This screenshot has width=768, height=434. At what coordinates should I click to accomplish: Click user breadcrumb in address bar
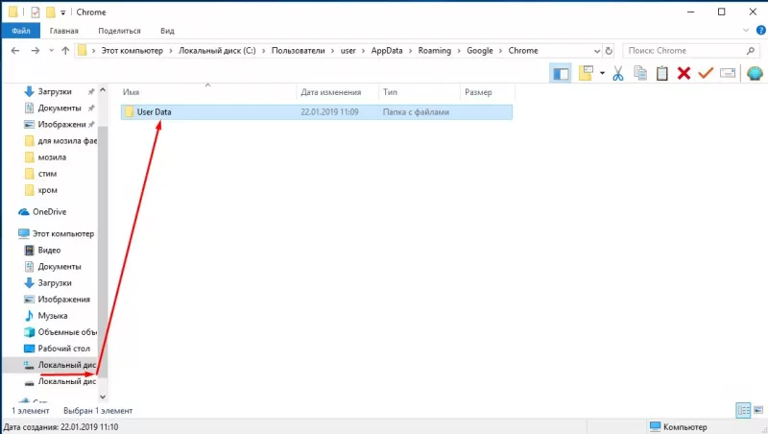pyautogui.click(x=348, y=51)
